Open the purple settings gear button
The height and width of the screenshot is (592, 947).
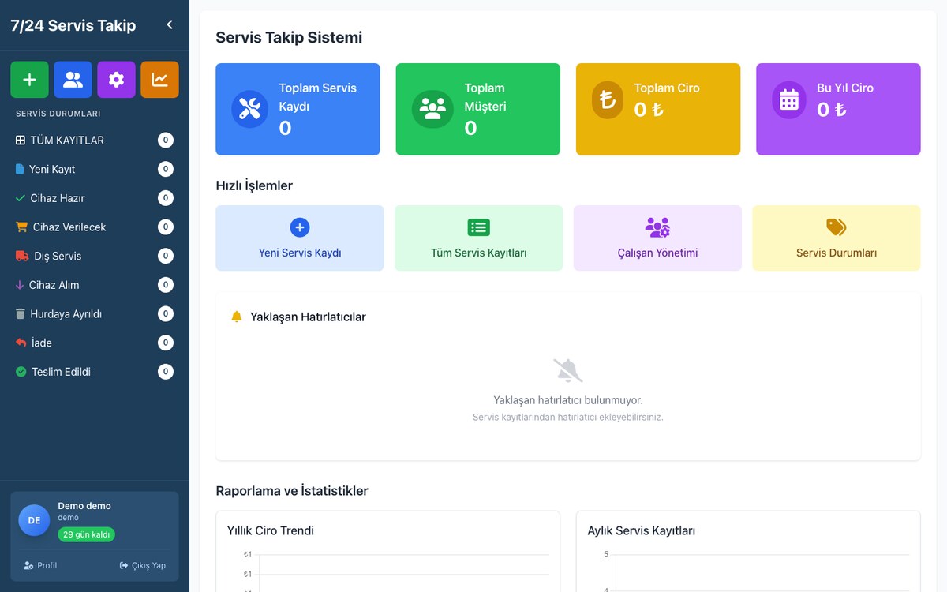tap(116, 80)
